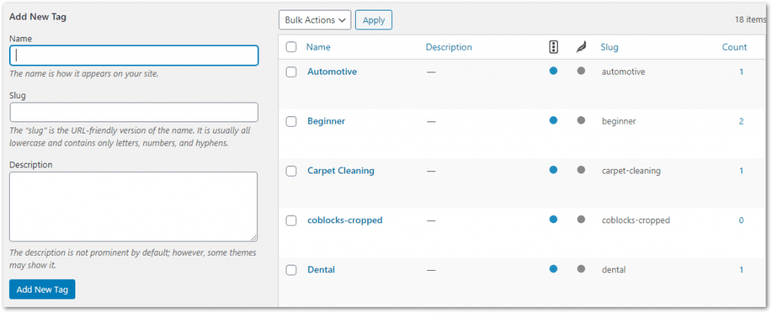Select the Carpet Cleaning tag checkbox
Image resolution: width=772 pixels, height=313 pixels.
click(291, 171)
